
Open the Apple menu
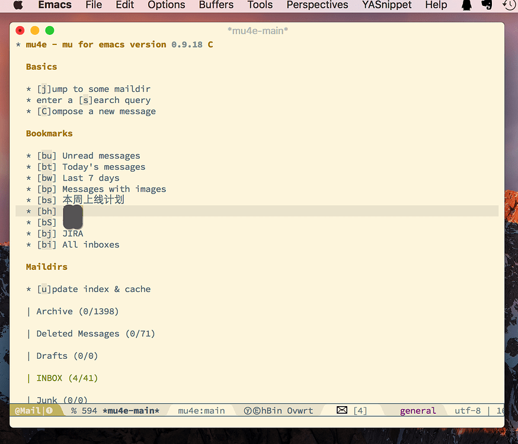pos(18,5)
